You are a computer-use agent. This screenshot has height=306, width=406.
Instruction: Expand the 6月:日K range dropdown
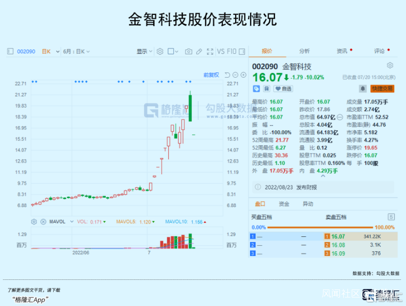point(77,52)
